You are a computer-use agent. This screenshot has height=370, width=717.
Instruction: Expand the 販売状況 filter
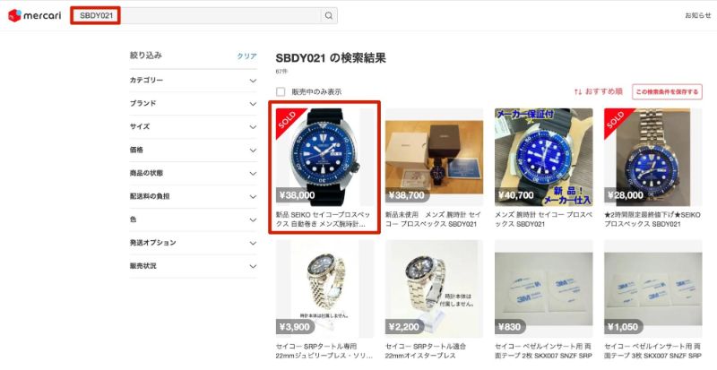[x=193, y=266]
